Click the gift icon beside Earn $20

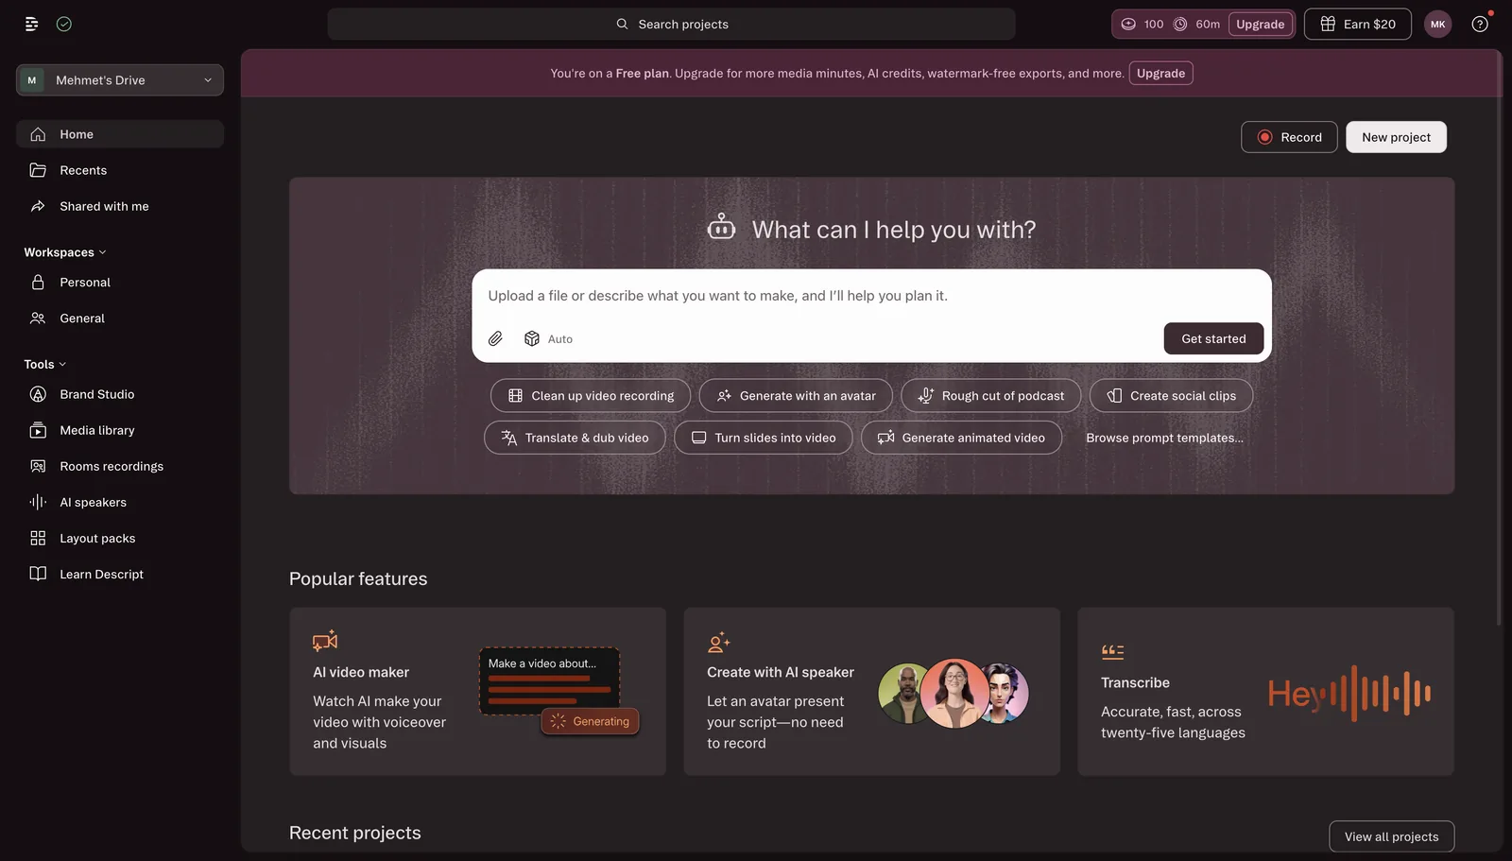click(1328, 24)
